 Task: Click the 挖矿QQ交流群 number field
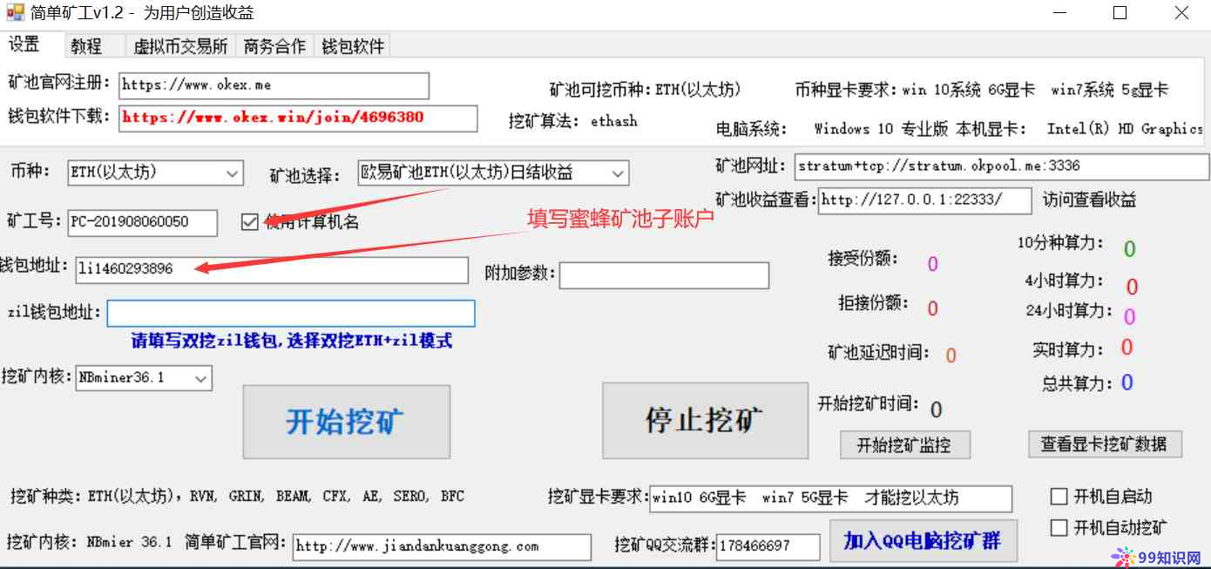pos(768,547)
